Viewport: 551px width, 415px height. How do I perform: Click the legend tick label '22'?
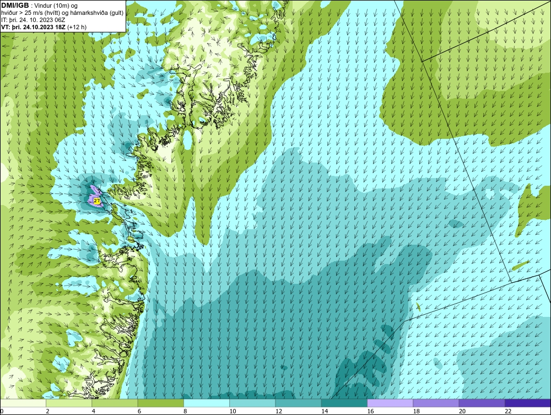click(508, 412)
